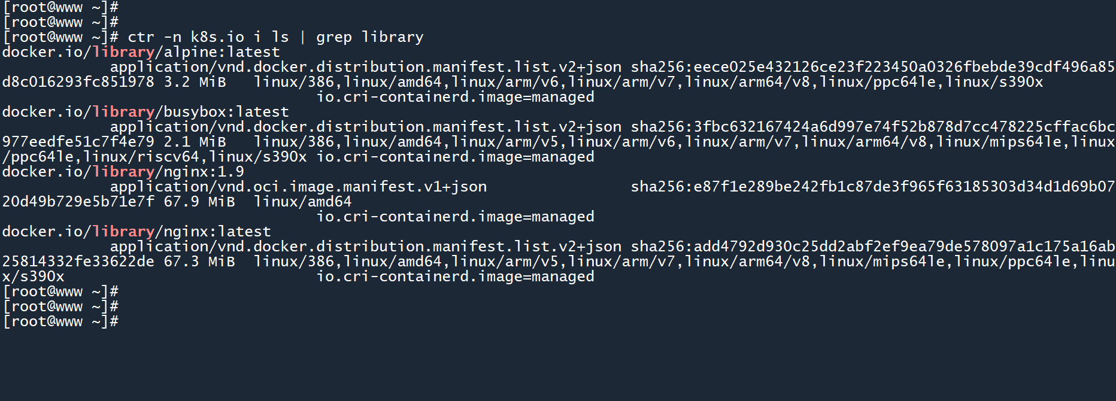This screenshot has width=1116, height=401.
Task: Click the 67.9 MiB size value
Action: click(x=199, y=202)
